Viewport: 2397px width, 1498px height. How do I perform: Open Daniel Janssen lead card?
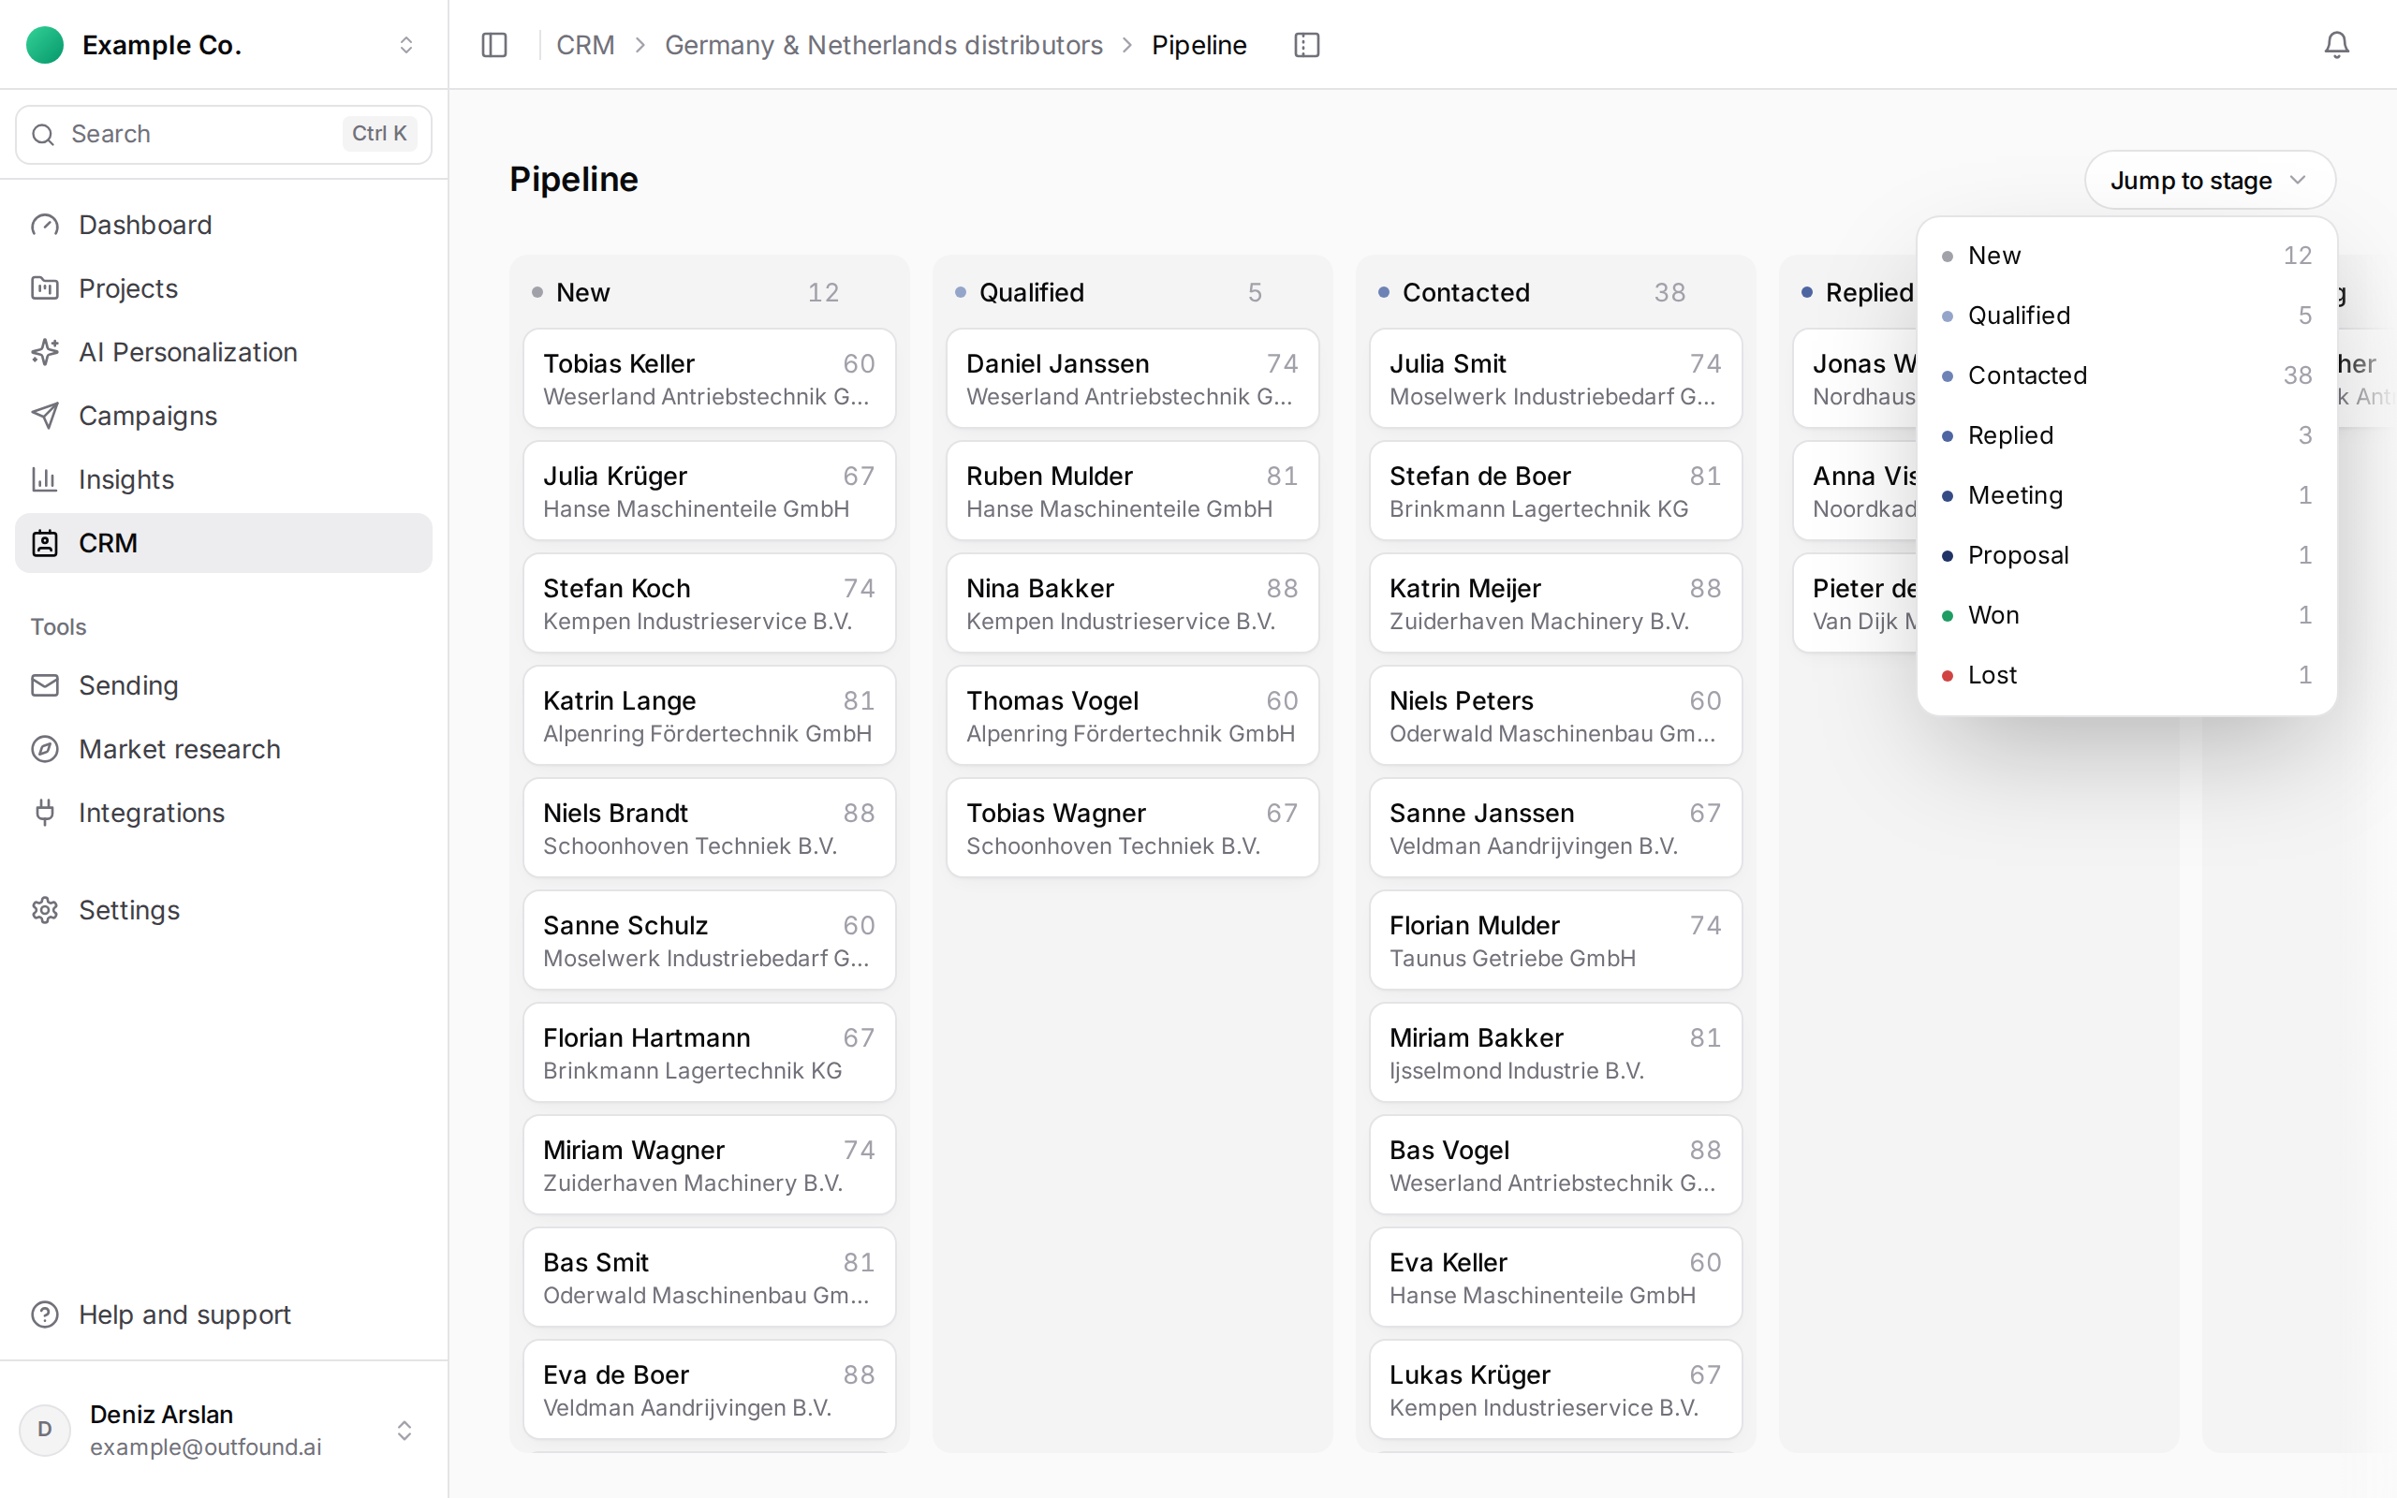pyautogui.click(x=1132, y=378)
